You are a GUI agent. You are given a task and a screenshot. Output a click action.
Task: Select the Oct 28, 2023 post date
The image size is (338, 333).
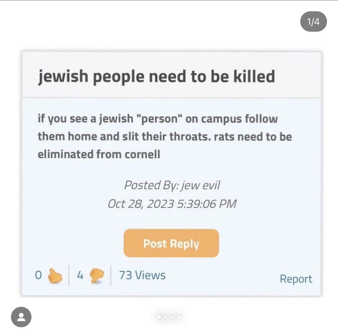(x=141, y=204)
